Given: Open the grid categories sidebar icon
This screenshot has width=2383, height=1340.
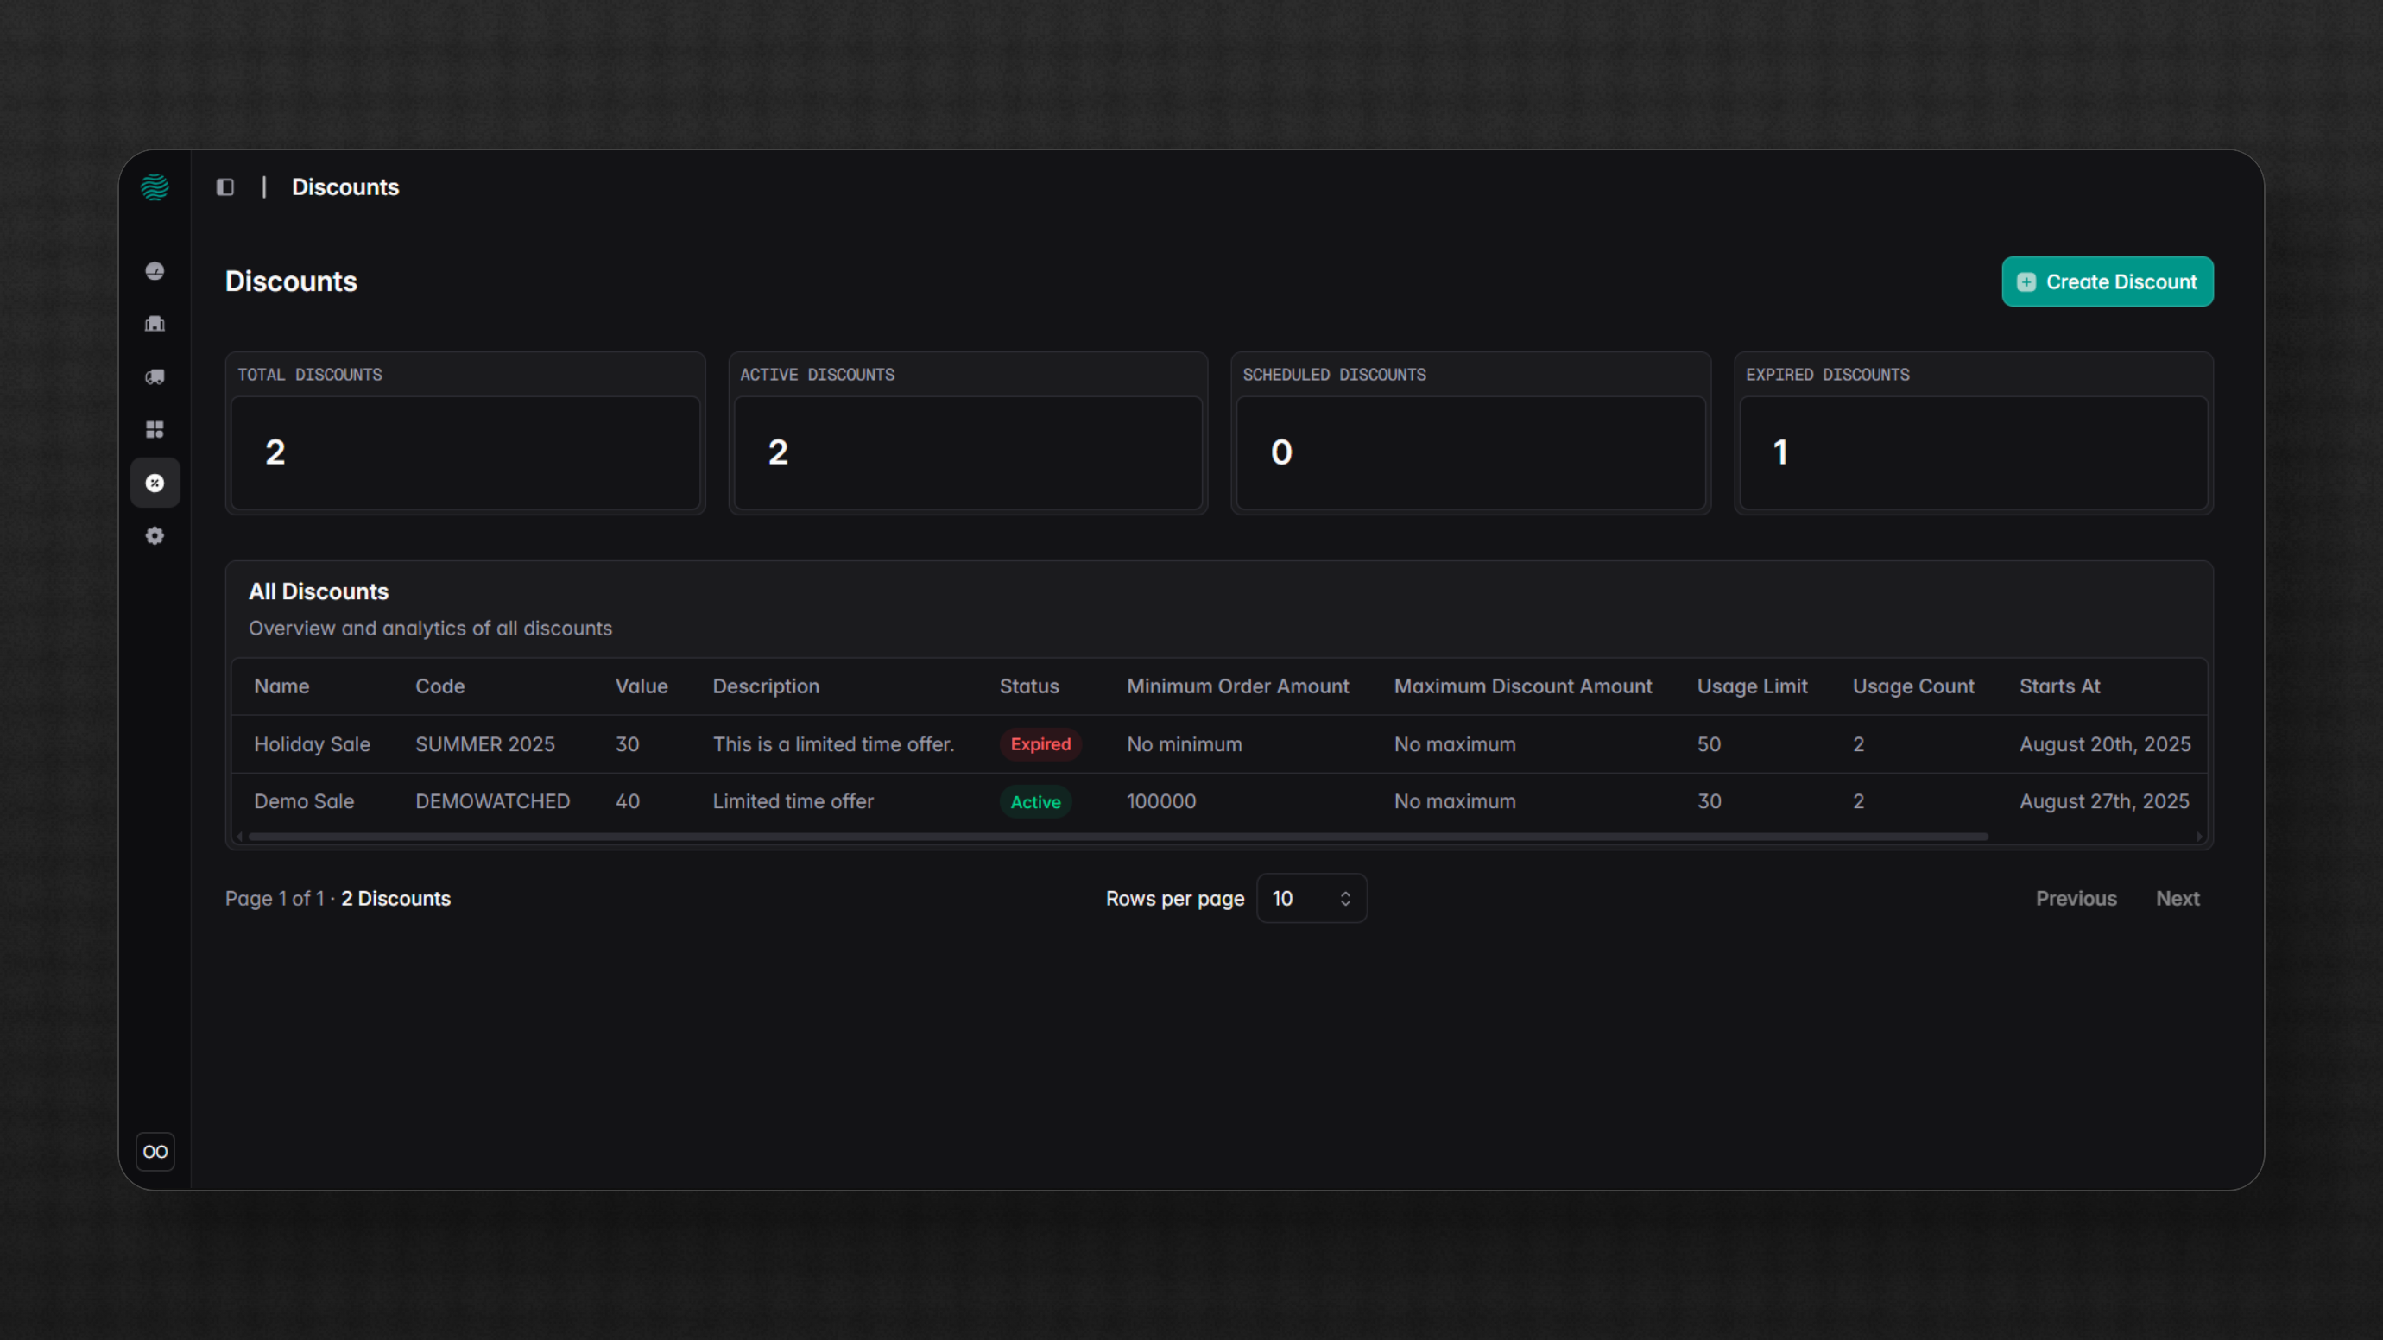Looking at the screenshot, I should tap(155, 429).
